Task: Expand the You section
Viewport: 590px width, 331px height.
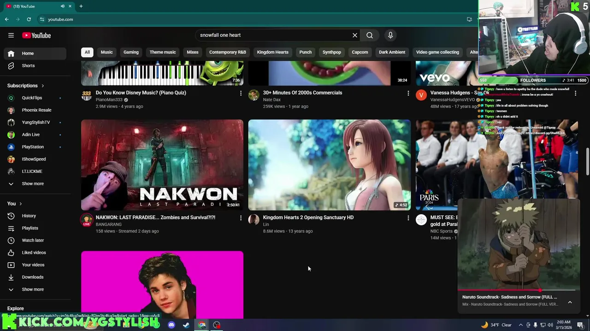Action: [15, 204]
